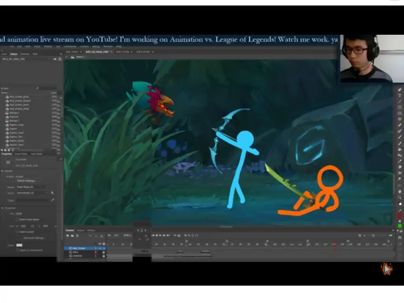Click the Stage color swatch

19,245
